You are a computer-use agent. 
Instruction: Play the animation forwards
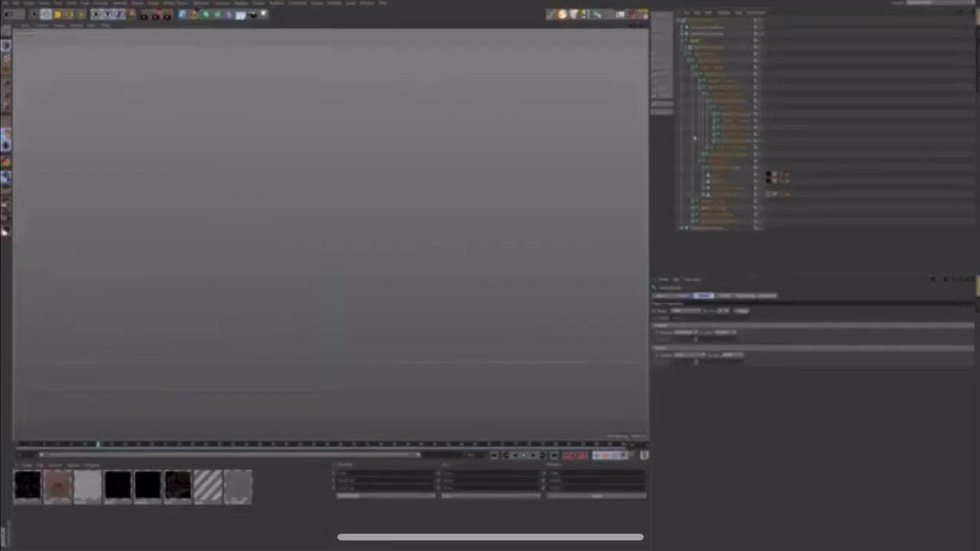[533, 455]
